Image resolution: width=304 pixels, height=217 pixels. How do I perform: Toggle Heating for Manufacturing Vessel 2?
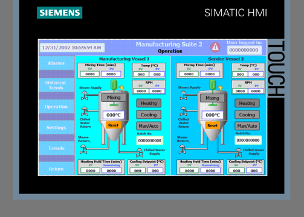pyautogui.click(x=149, y=103)
